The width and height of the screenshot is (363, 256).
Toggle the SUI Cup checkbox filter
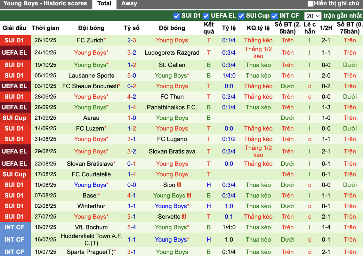(241, 16)
